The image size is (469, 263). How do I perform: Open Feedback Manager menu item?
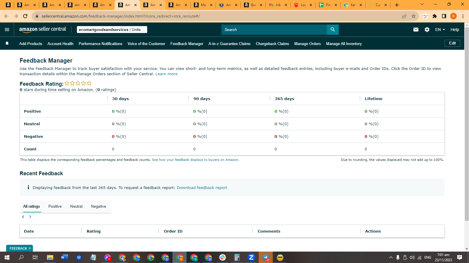[187, 44]
